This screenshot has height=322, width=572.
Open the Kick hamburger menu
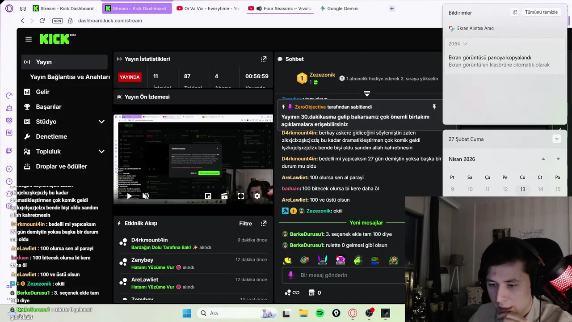29,39
